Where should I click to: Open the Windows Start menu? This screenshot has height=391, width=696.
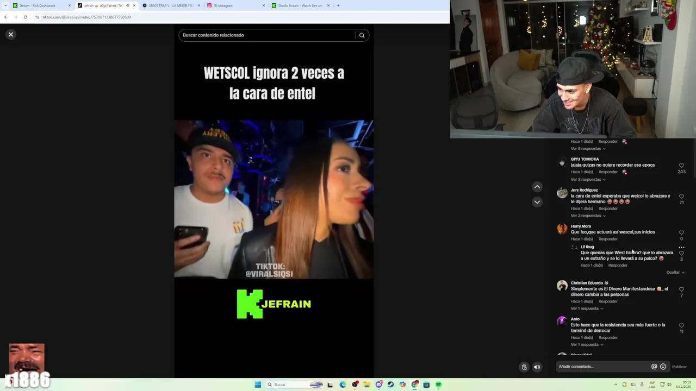(x=258, y=384)
